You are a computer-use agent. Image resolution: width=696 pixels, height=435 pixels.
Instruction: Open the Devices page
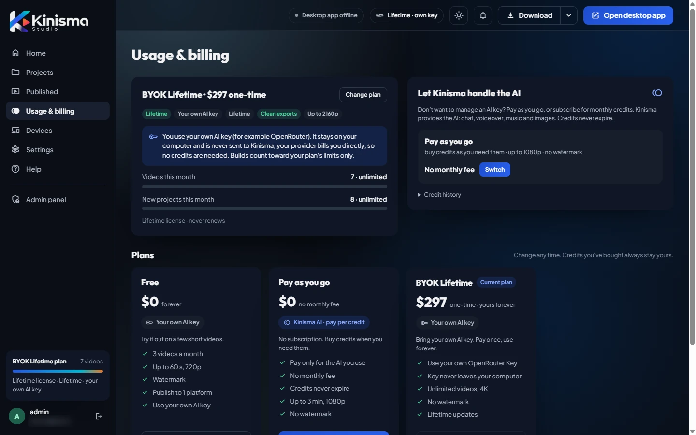[x=58, y=130]
